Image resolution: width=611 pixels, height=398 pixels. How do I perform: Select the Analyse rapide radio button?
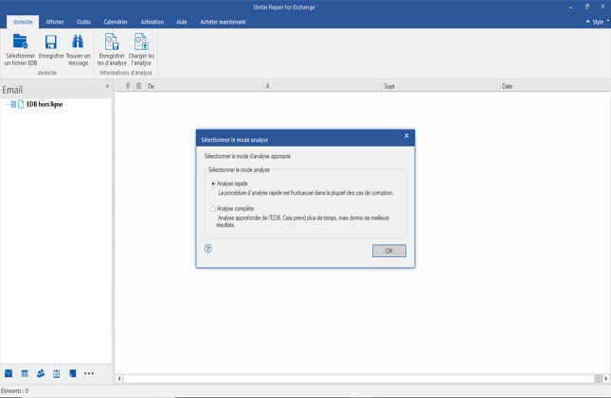click(x=212, y=183)
